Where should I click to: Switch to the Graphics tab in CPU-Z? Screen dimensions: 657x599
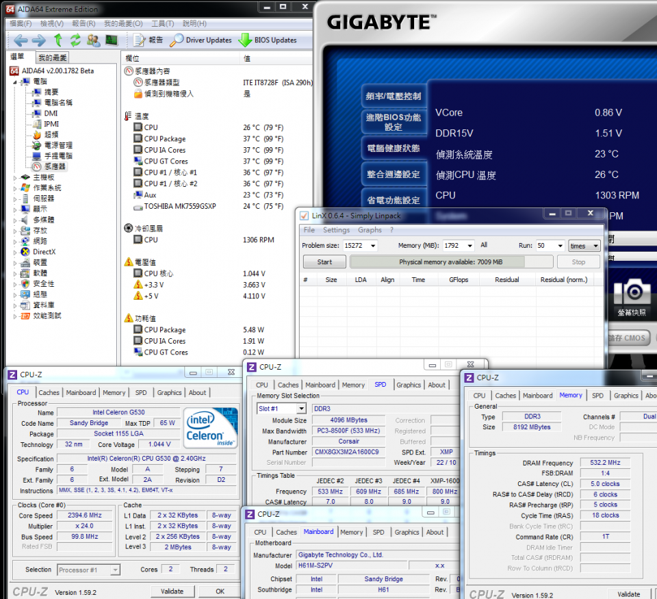(x=169, y=392)
